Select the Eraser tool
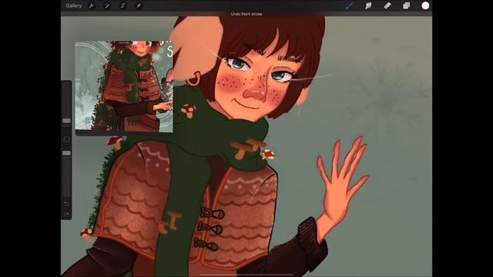Screen dimensions: 493x277 tap(387, 5)
